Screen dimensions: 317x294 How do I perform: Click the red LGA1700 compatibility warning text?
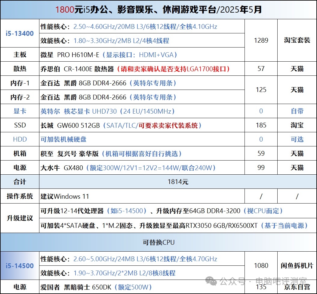coord(174,69)
